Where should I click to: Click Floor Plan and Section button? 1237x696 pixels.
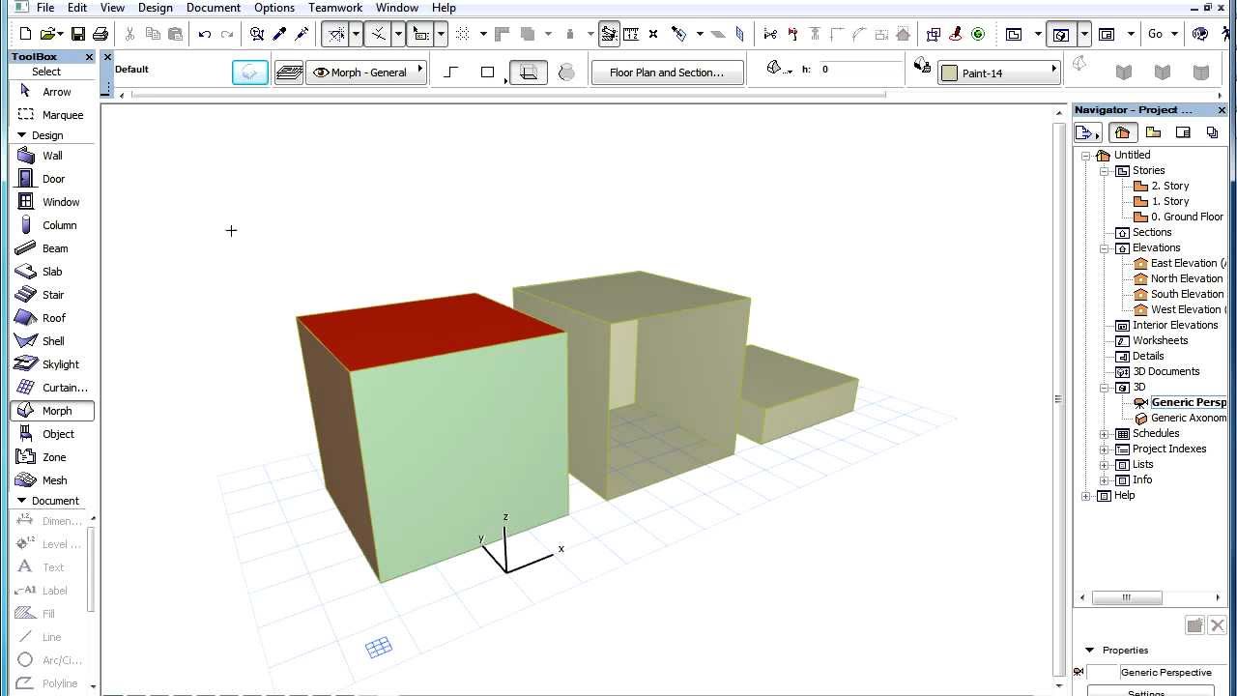[x=667, y=72]
